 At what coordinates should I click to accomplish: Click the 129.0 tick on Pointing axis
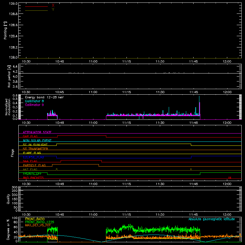pos(13,3)
